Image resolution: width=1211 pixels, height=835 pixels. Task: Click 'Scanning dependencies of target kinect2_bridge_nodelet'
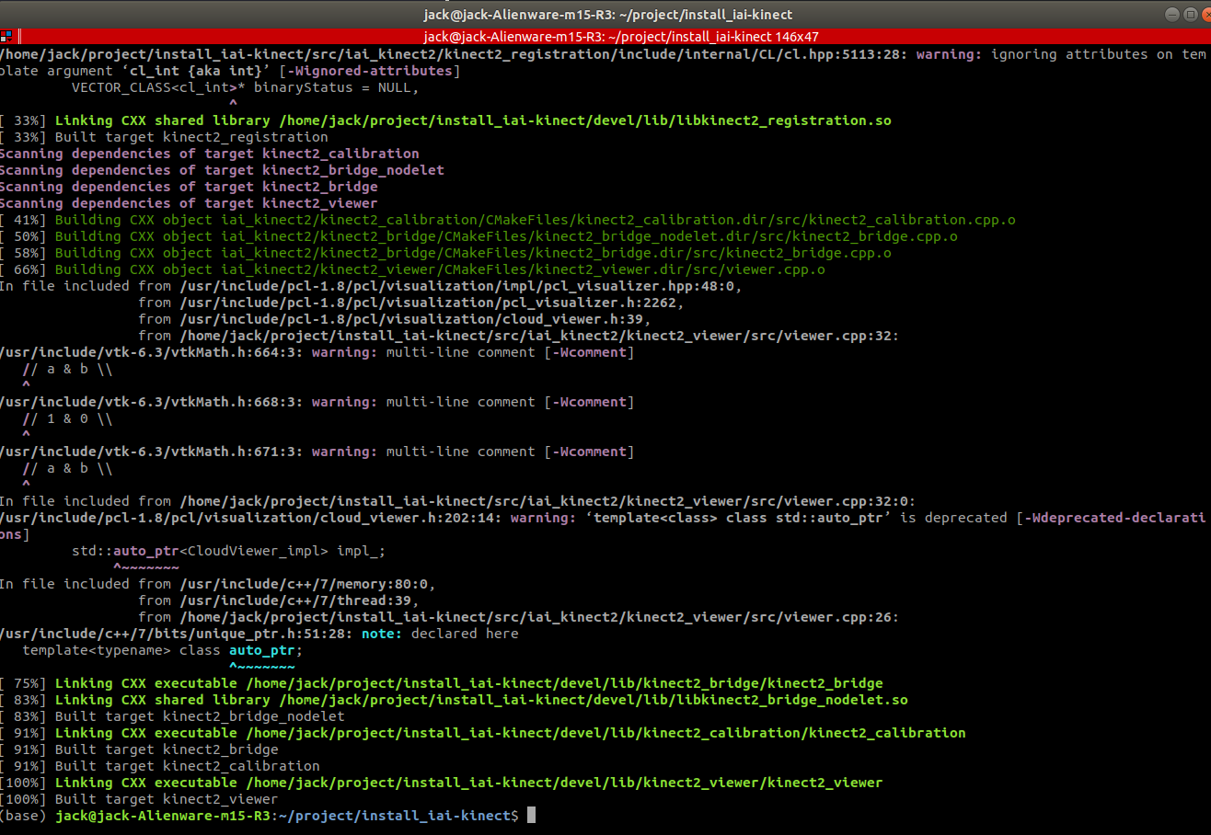click(x=222, y=170)
